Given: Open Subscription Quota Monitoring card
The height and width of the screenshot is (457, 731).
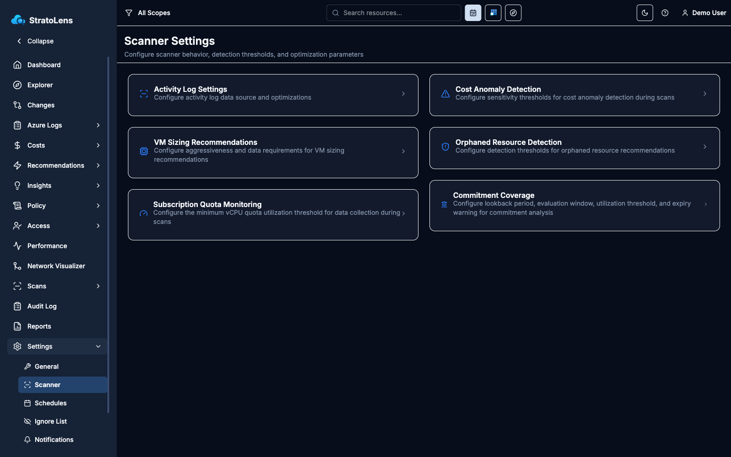Looking at the screenshot, I should click(x=273, y=215).
